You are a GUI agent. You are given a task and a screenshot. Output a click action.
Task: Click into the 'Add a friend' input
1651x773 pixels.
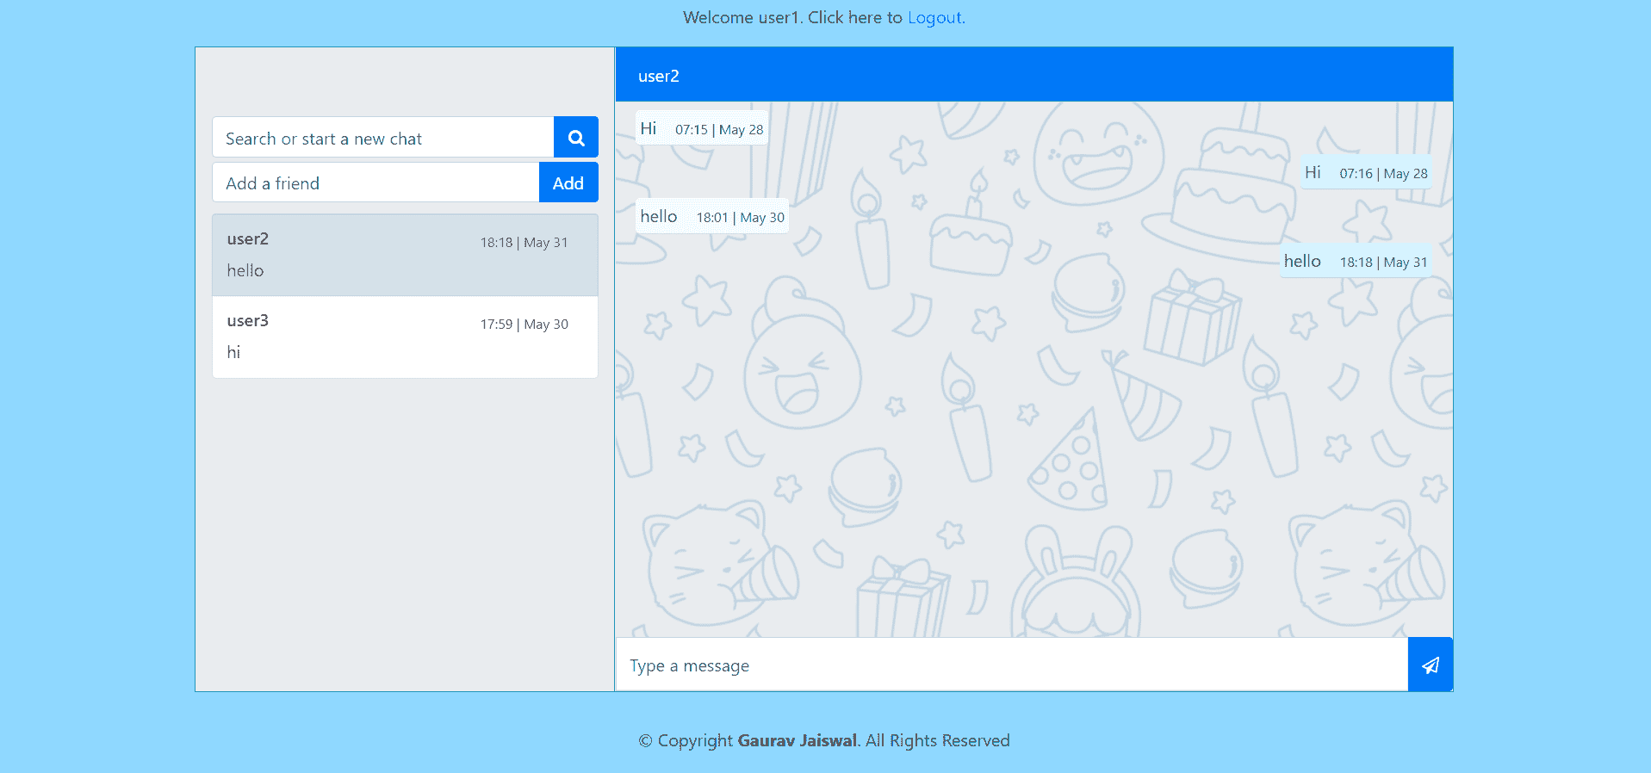(376, 183)
